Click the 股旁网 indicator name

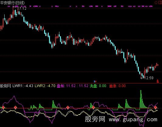(5, 86)
